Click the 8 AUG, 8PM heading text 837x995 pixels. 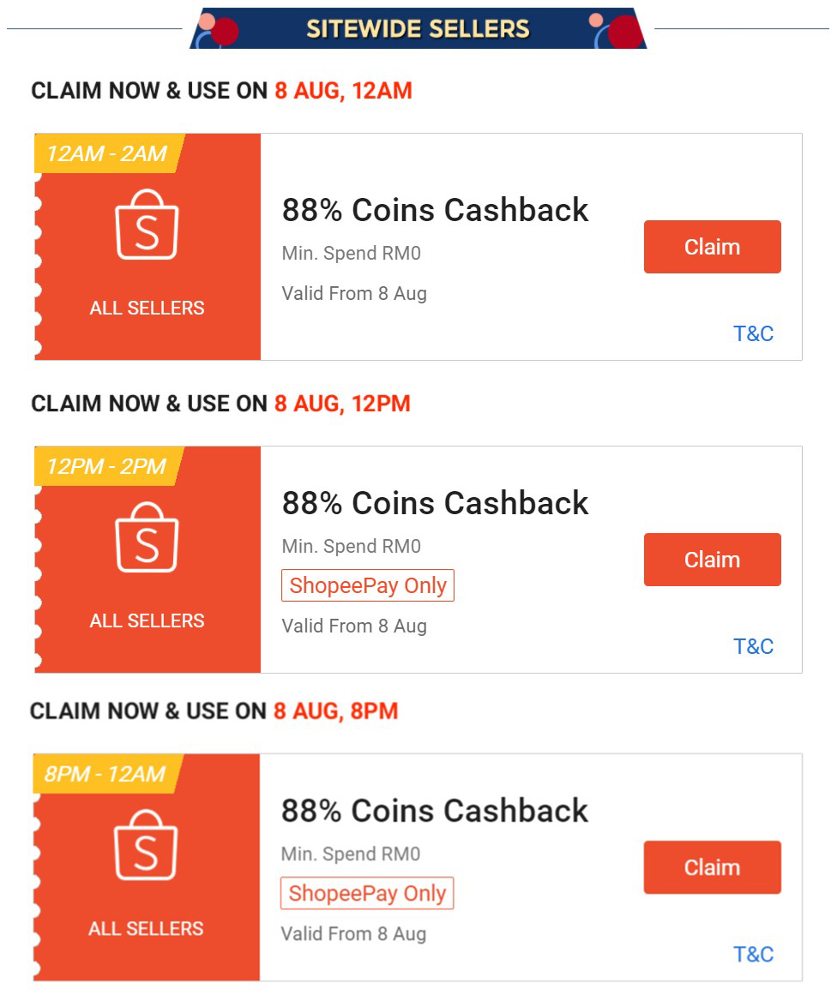tap(335, 711)
